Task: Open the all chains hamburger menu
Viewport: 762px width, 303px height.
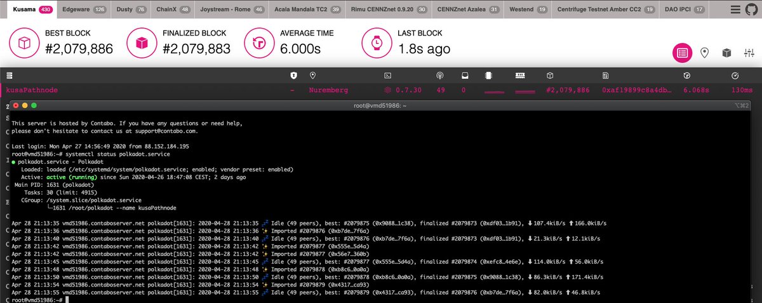Action: click(x=735, y=10)
